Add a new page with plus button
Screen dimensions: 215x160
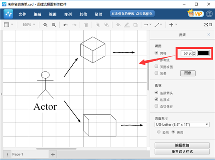click(53, 154)
